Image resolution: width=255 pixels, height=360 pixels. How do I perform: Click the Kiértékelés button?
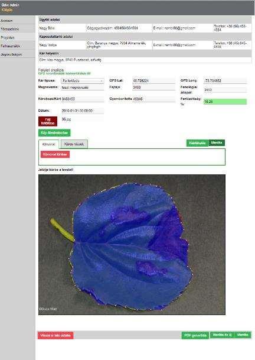197,143
